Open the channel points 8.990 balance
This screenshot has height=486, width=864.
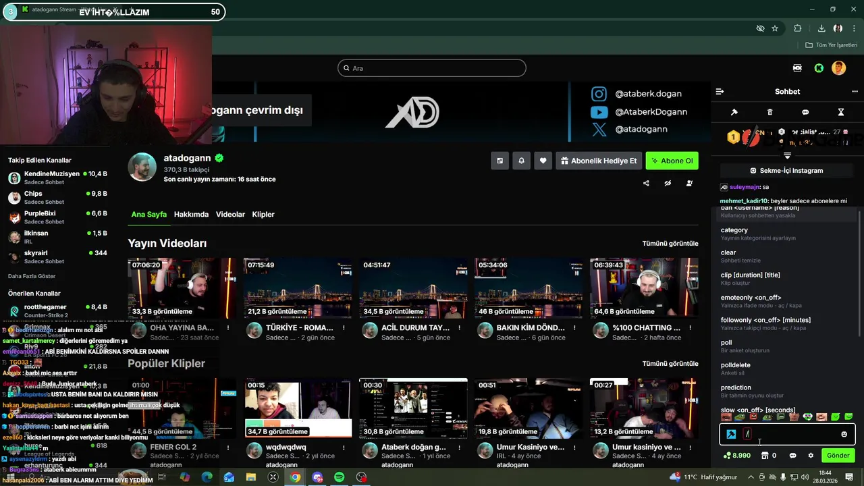click(736, 456)
